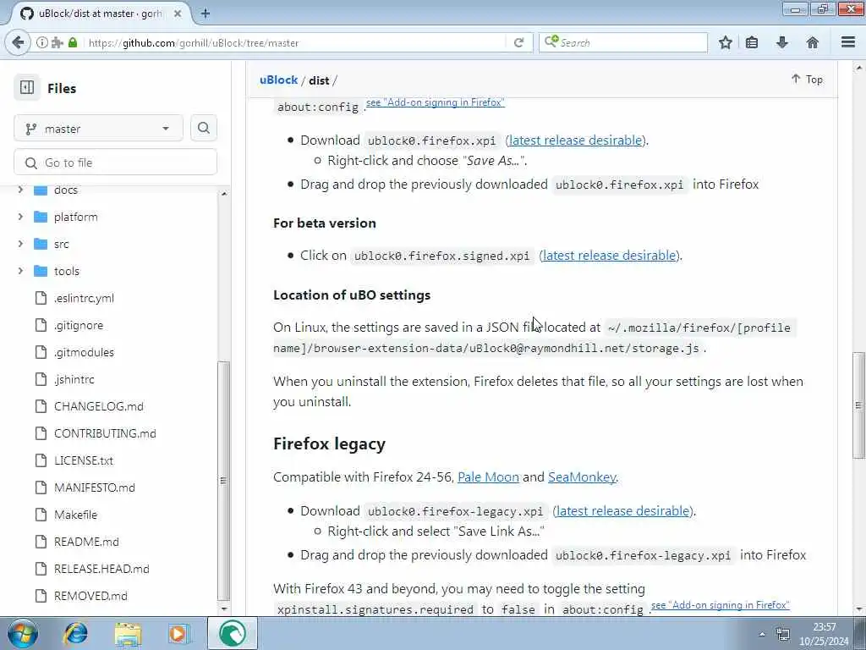Click the file tree scrollbar up arrow
The width and height of the screenshot is (866, 650).
(223, 194)
